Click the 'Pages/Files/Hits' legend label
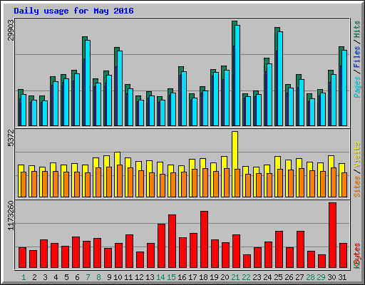The width and height of the screenshot is (365, 285). coord(356,59)
